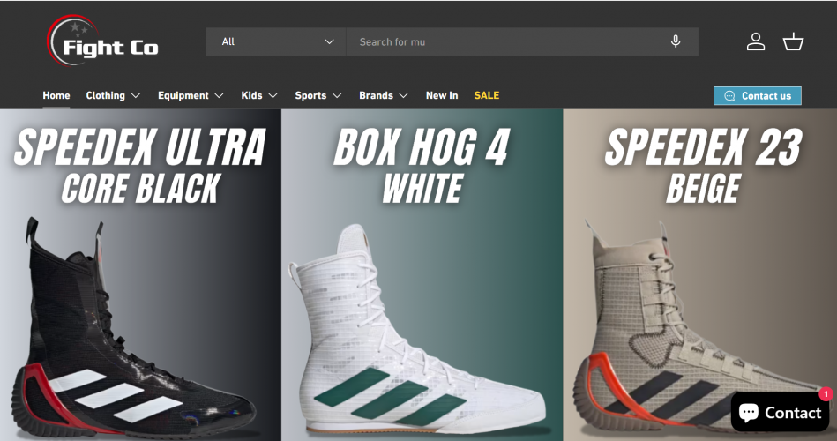This screenshot has height=441, width=837.
Task: Open the SALE page link
Action: (487, 95)
